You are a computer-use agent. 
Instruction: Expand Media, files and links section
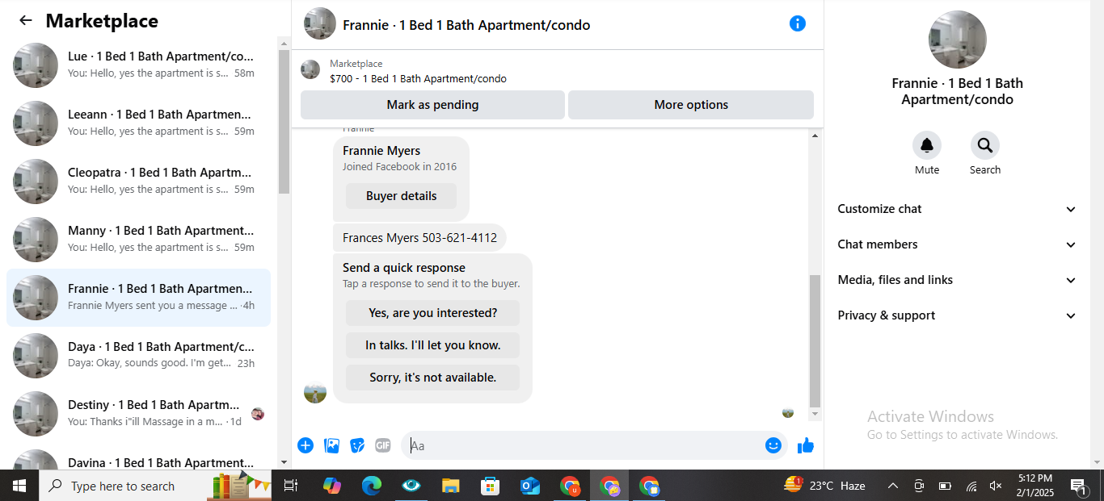click(957, 280)
